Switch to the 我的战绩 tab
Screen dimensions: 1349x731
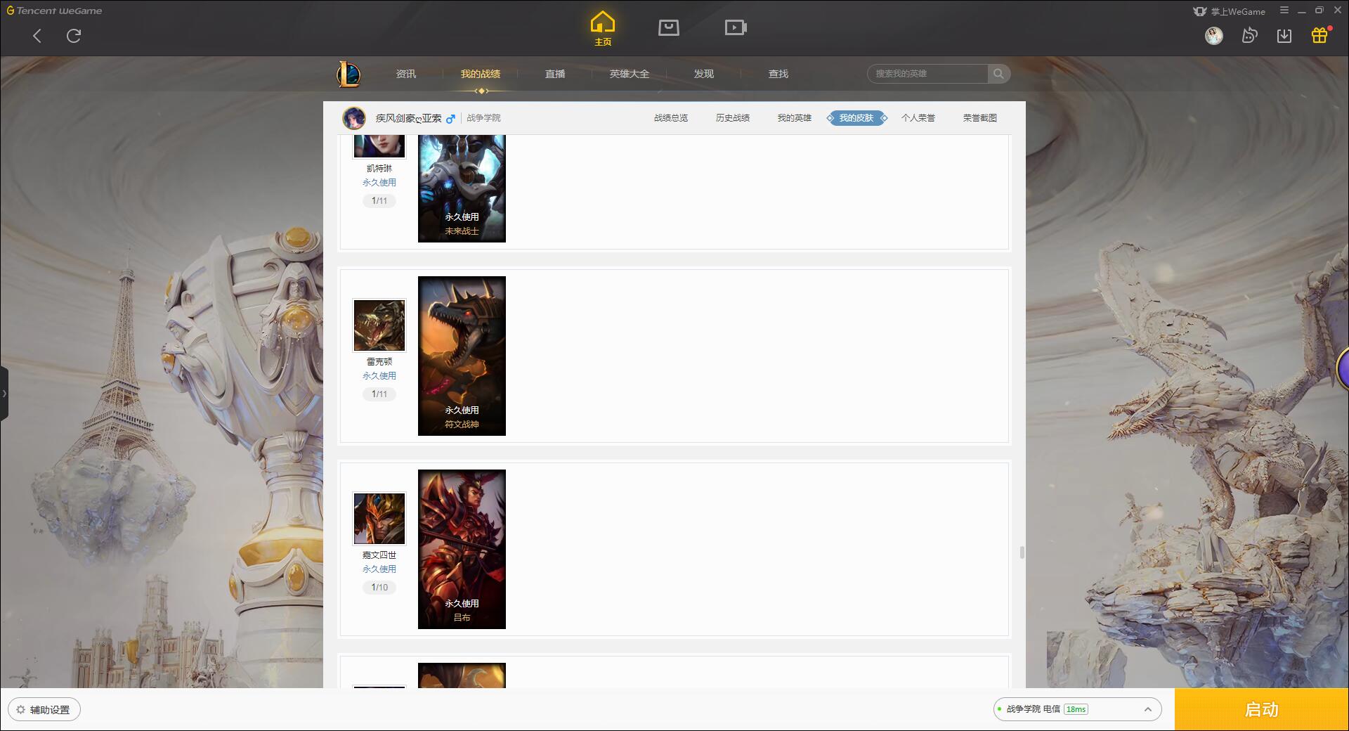[481, 74]
